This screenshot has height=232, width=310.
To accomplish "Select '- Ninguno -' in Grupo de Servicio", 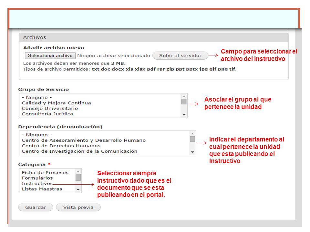I will click(x=100, y=97).
